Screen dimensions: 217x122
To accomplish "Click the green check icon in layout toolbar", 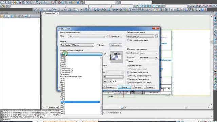I will click(x=137, y=6).
